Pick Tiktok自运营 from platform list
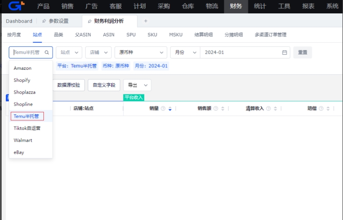 coord(30,129)
